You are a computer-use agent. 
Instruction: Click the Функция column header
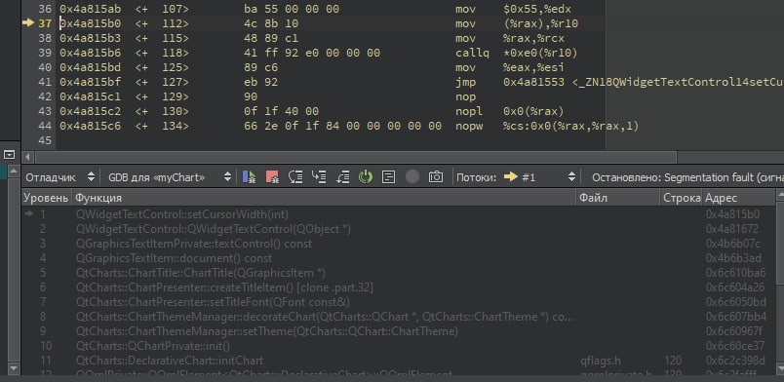tap(324, 198)
